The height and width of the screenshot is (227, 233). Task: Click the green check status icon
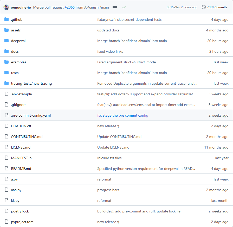(124, 7)
